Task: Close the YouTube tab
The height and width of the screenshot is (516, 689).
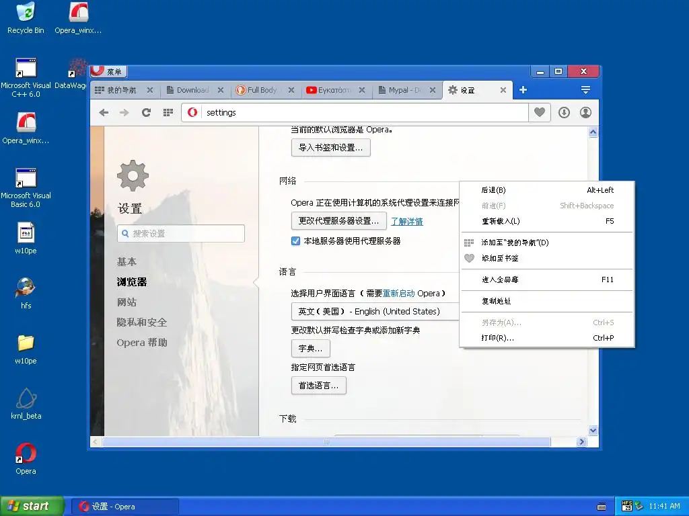Action: (361, 90)
